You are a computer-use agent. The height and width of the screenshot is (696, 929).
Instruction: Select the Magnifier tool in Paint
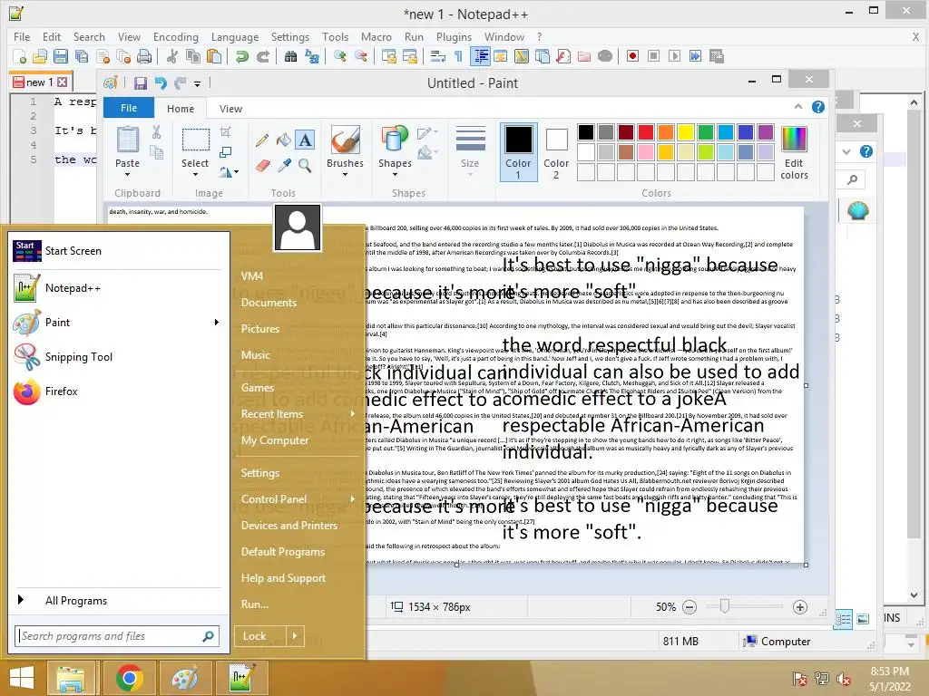tap(305, 166)
